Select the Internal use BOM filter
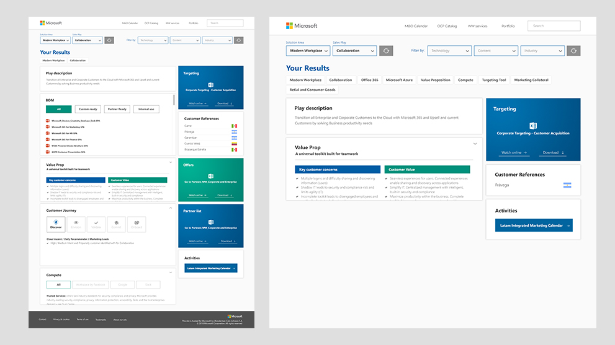615x345 pixels. click(146, 109)
